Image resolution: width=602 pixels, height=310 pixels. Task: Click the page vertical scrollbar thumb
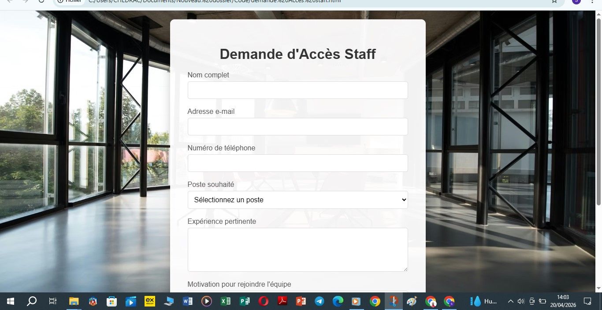[598, 112]
